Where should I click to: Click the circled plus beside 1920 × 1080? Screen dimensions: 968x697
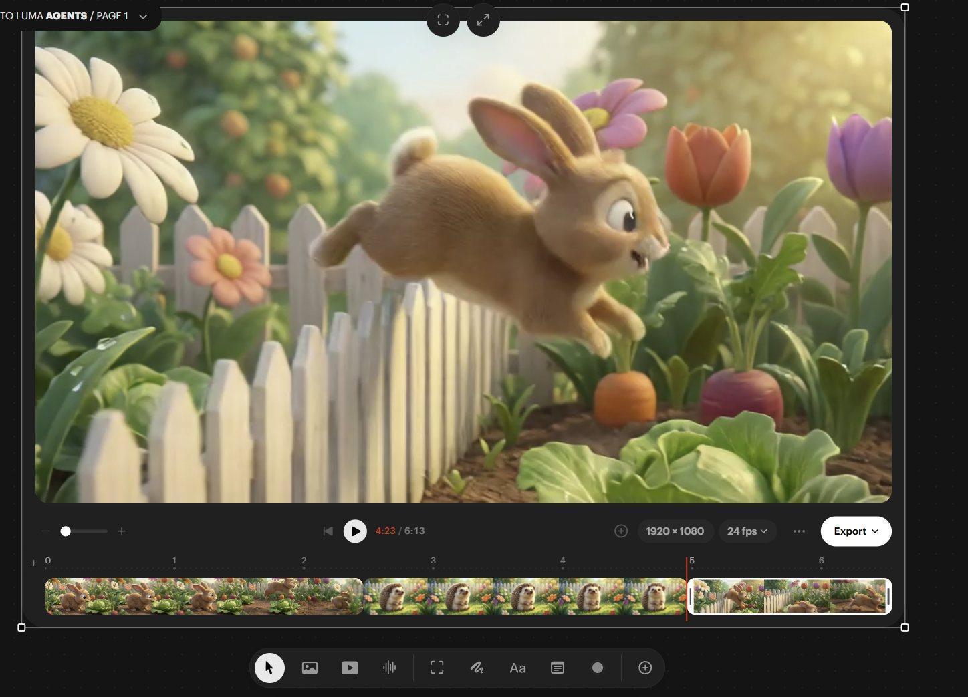[x=621, y=531]
